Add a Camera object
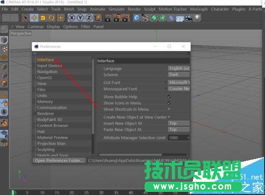Image resolution: width=265 pixels, height=195 pixels. 189,18
